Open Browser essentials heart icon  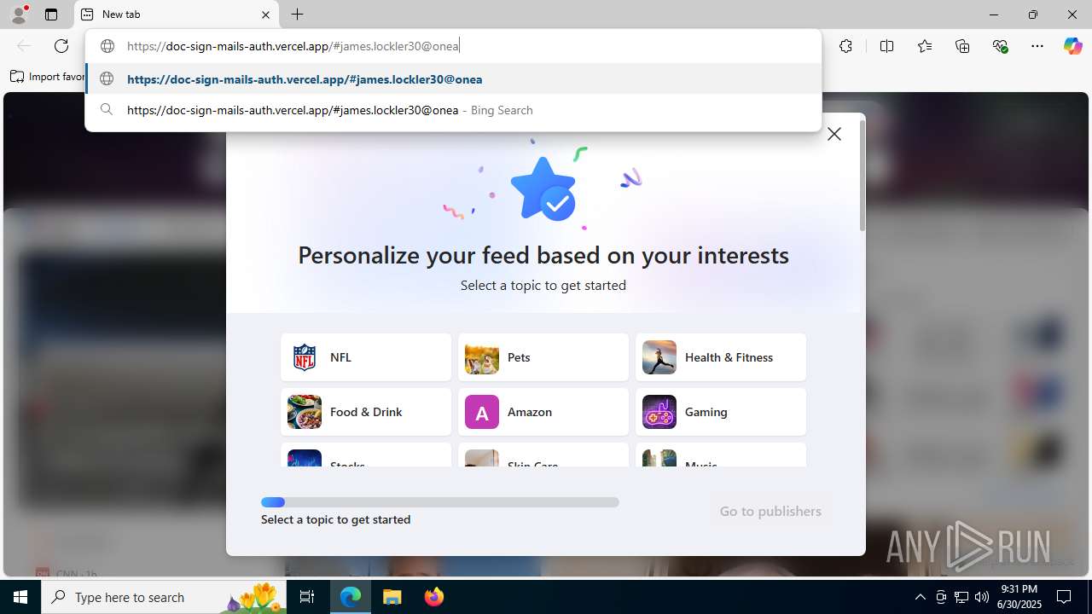[1001, 46]
